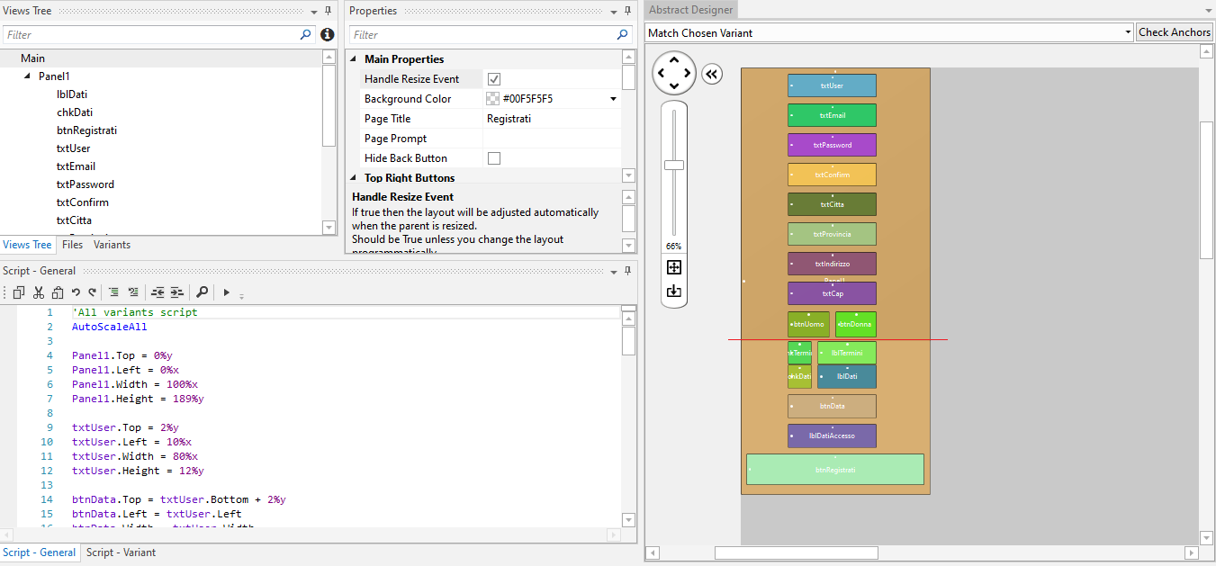Adjust the 66% zoom slider in the designer

[673, 165]
